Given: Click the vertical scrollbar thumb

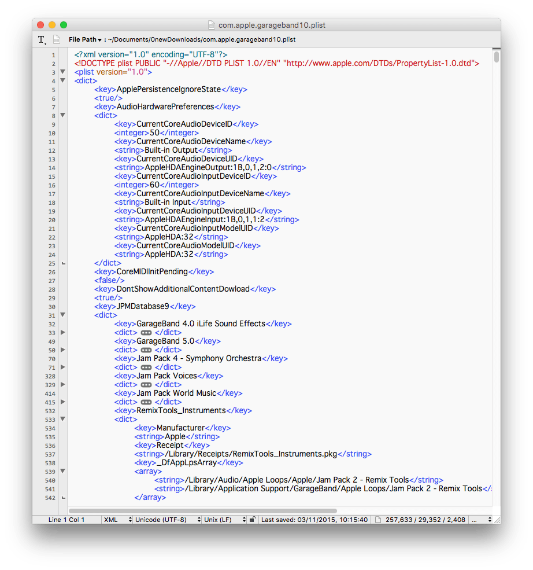Looking at the screenshot, I should [x=496, y=57].
